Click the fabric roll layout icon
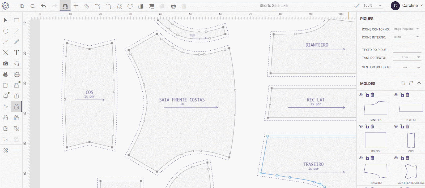 (x=152, y=6)
